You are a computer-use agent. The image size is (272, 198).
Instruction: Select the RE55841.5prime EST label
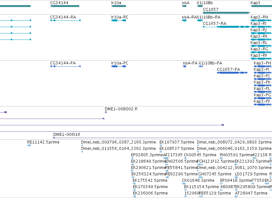tap(182, 168)
